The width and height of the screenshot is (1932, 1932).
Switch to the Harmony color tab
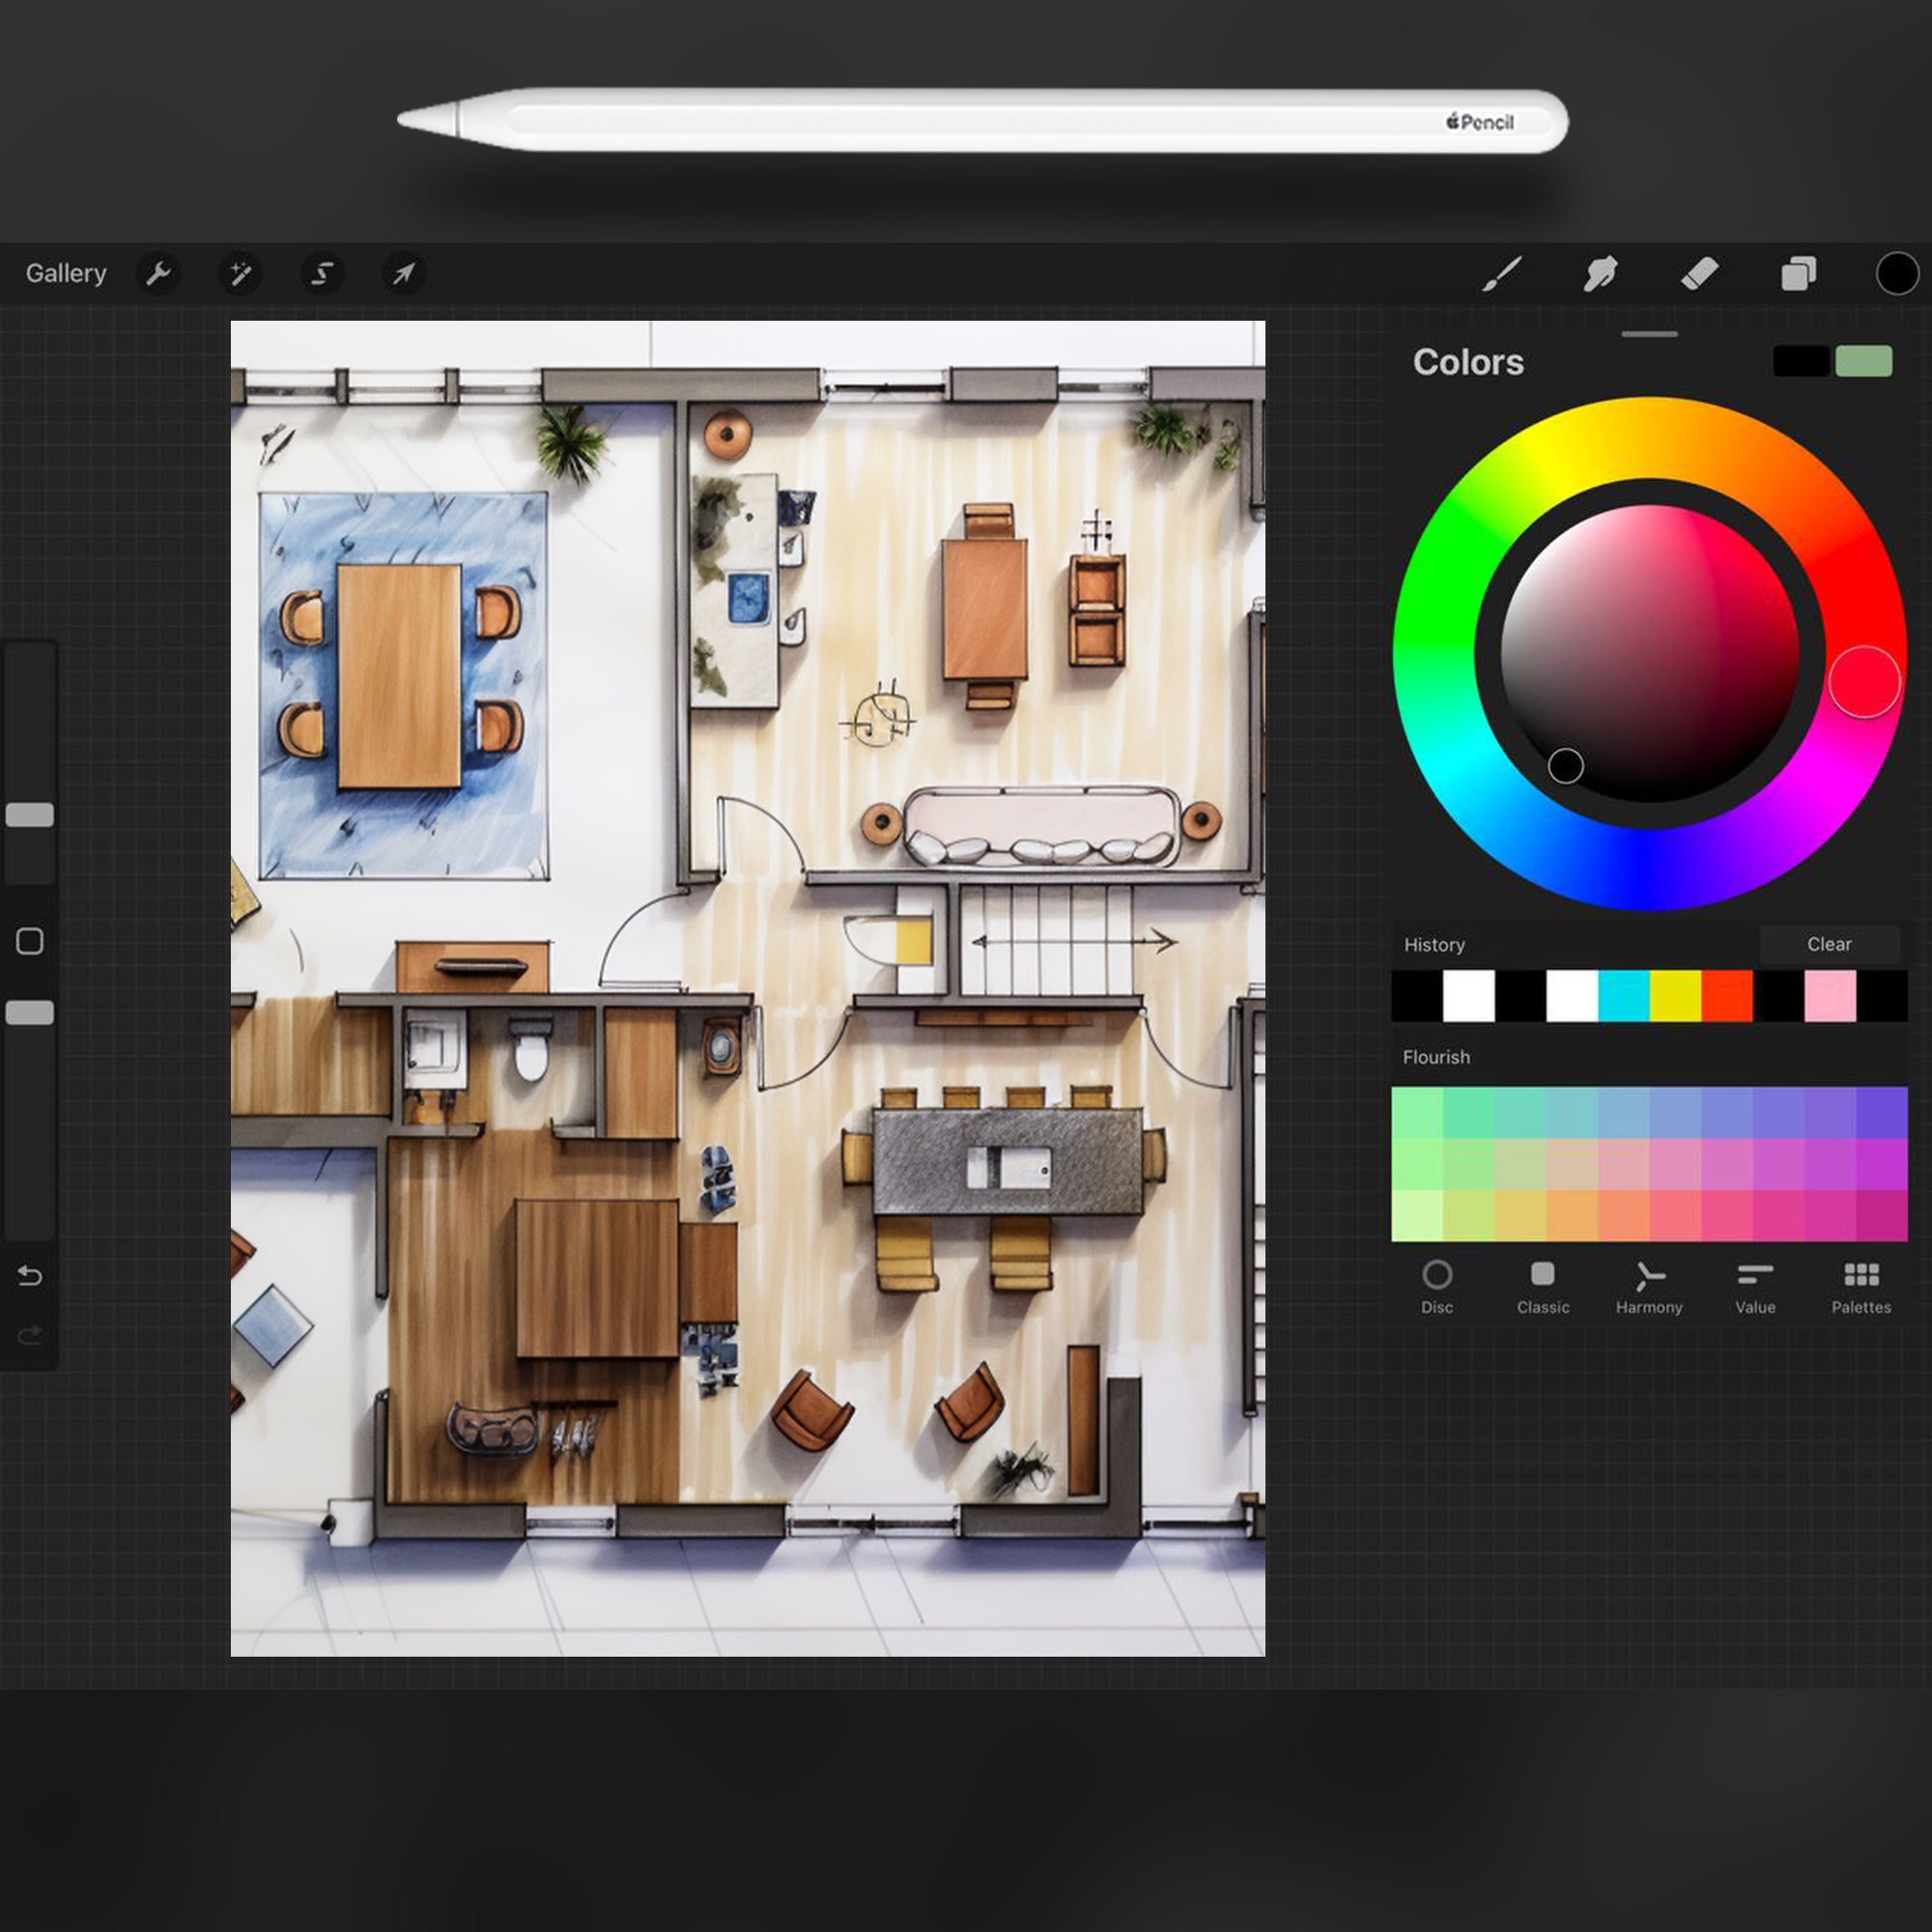coord(1649,1287)
